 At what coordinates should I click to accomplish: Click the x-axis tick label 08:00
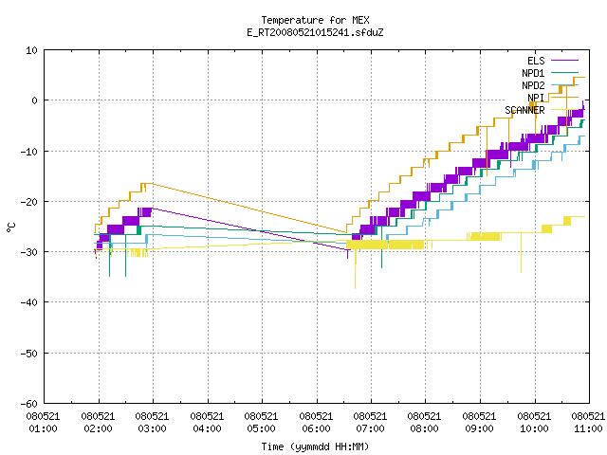(x=425, y=428)
